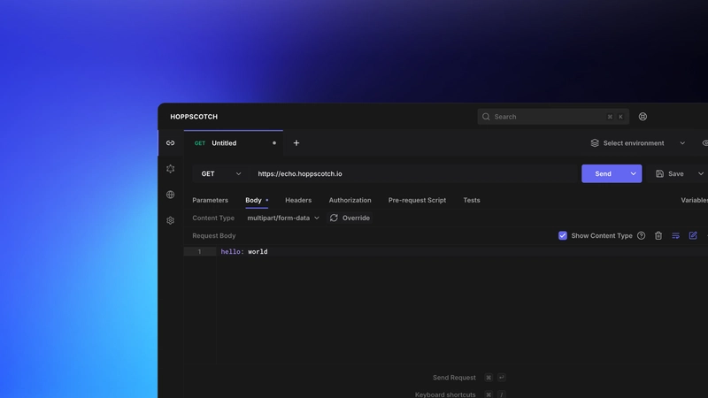Add a new request tab
This screenshot has width=708, height=398.
click(x=296, y=143)
